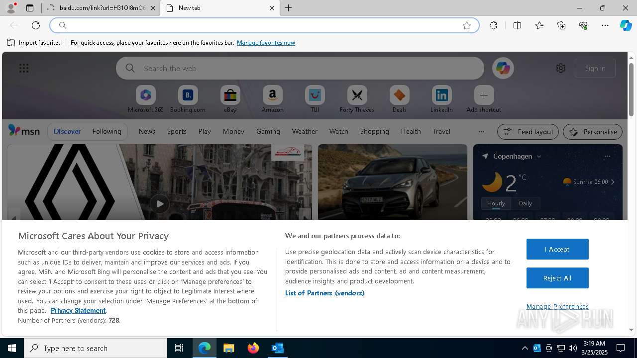This screenshot has height=358, width=637.
Task: Open the Forty Thieves shortcut
Action: 357,99
